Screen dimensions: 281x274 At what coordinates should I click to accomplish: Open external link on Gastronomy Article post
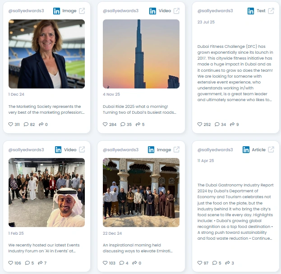(271, 149)
